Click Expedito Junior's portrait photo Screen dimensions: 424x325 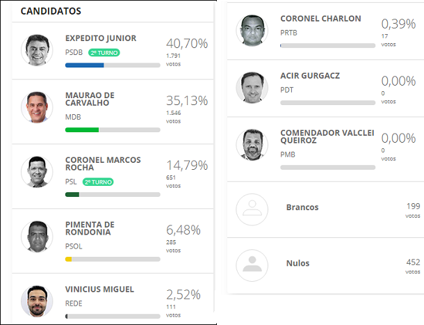coord(37,50)
